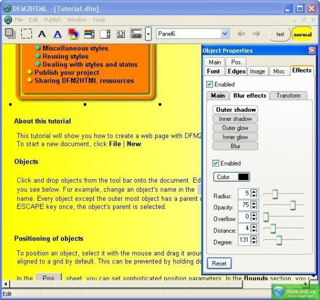Select the black text label tool
Viewport: 320px width, 300px height.
pos(42,34)
